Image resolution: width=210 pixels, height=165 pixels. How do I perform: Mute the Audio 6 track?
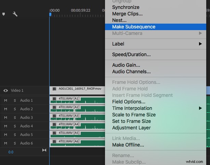point(5,143)
